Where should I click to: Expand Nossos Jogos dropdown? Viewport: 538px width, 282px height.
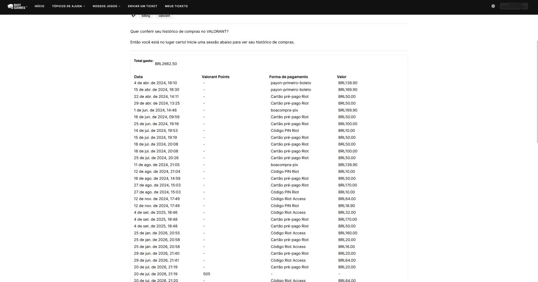pos(106,6)
